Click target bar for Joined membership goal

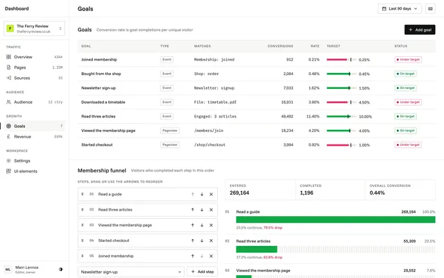(x=341, y=60)
